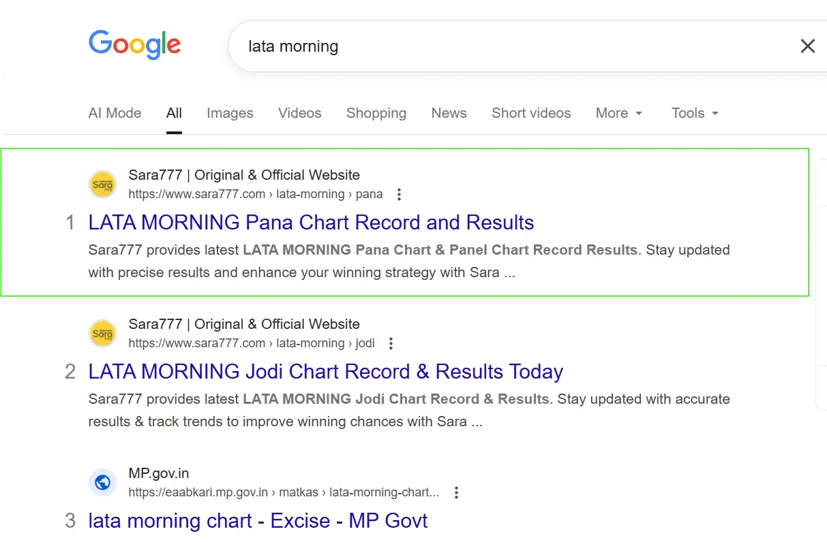The height and width of the screenshot is (542, 827).
Task: Open three-dot options for Pana result
Action: pyautogui.click(x=400, y=195)
